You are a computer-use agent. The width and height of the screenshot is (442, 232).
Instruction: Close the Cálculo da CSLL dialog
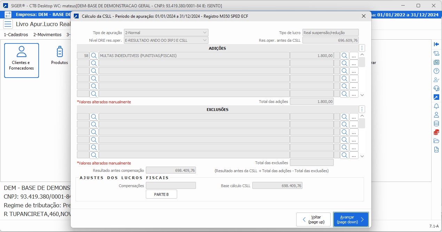click(363, 16)
